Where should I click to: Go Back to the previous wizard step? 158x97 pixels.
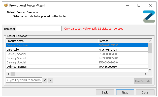[x=105, y=92]
